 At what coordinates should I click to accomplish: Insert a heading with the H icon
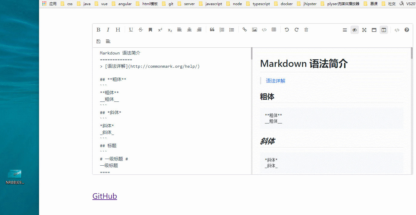118,30
